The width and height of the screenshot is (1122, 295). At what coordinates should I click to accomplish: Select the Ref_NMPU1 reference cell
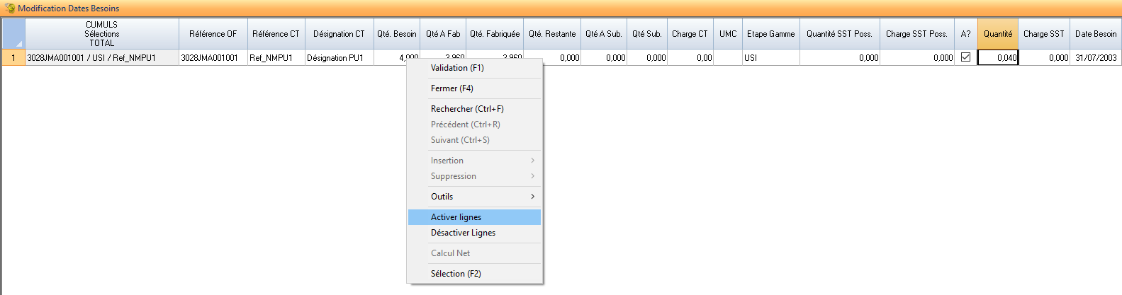point(276,58)
